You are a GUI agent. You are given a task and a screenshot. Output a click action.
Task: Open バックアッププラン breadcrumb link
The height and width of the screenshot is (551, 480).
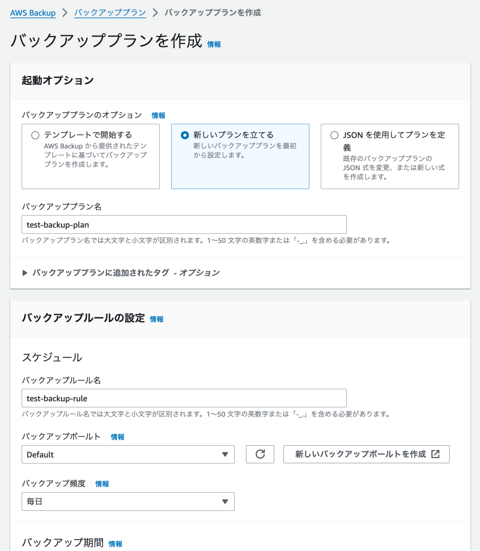(x=109, y=13)
